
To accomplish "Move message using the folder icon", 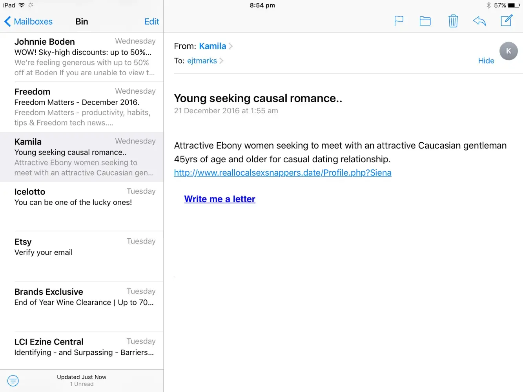I will [425, 21].
